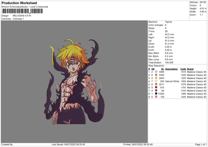Click Wilcom EmbroideryStudio Level 3 Advanced text
The image size is (208, 147).
25,7
